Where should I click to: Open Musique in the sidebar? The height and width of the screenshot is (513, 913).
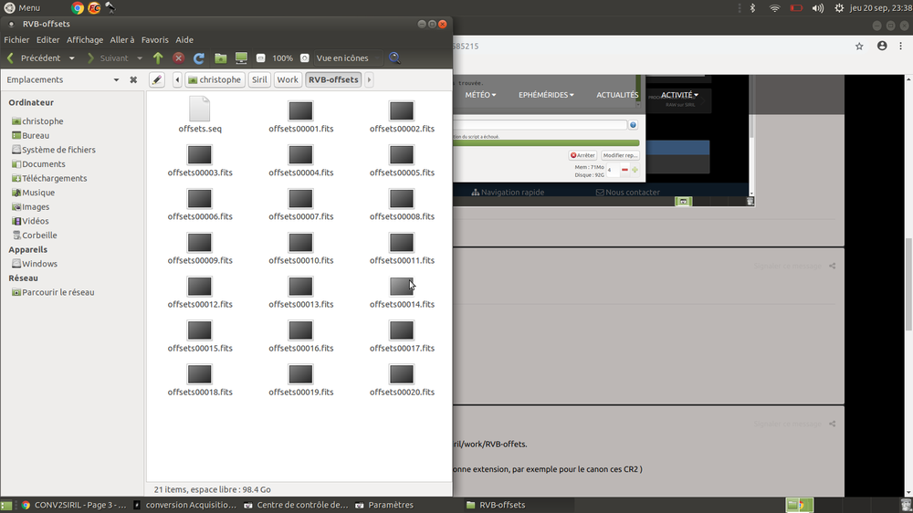tap(33, 193)
